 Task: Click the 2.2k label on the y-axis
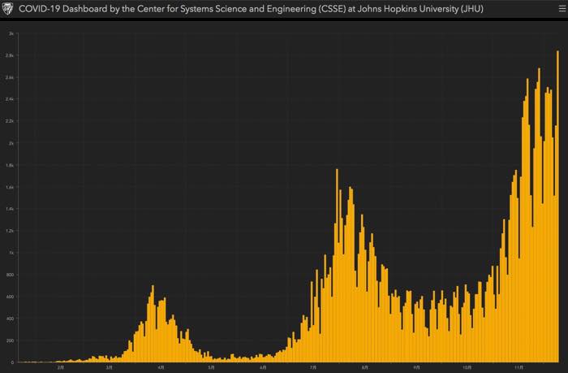coord(10,121)
